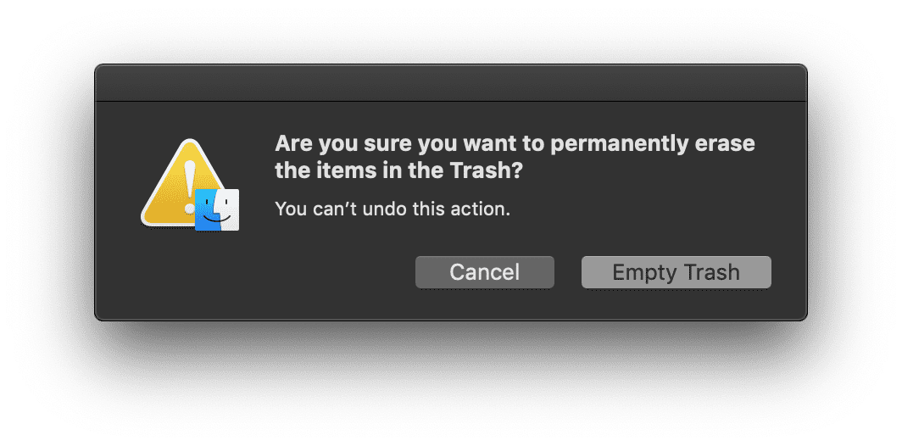Screen dimensions: 902x446
Task: Click the Finder face badge icon
Action: pyautogui.click(x=217, y=209)
